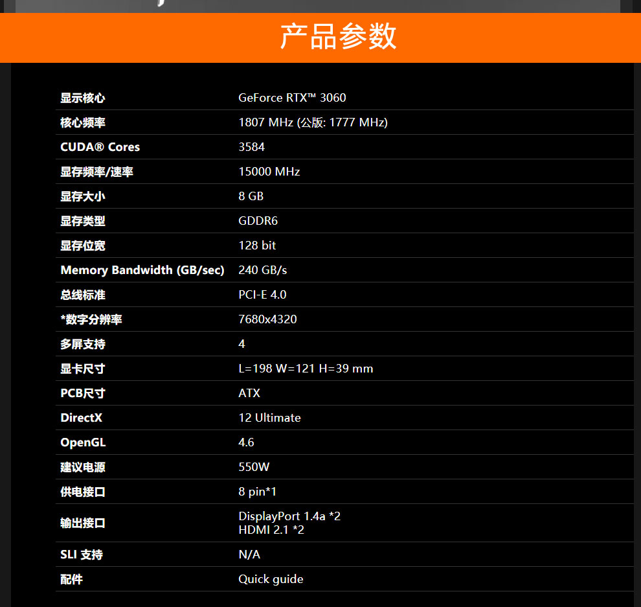The width and height of the screenshot is (641, 607).
Task: Click the 3584 cores value
Action: click(251, 147)
